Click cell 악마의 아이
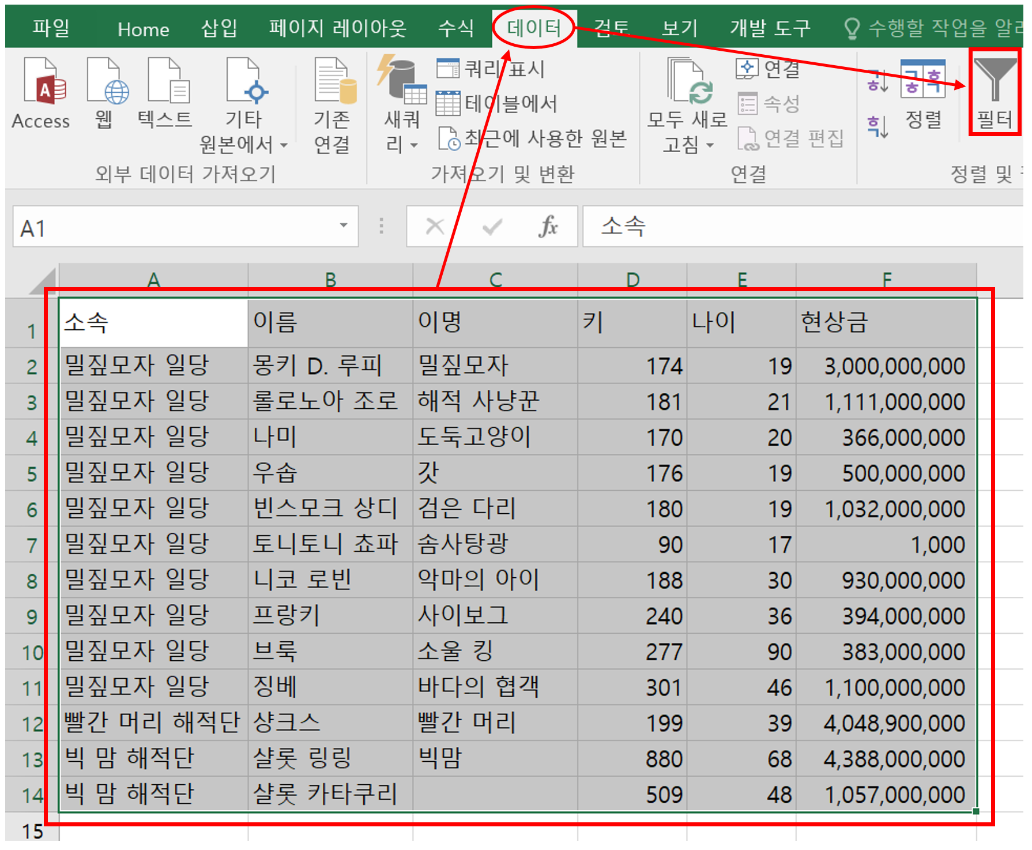Screen dimensions: 1032x850 [x=495, y=581]
